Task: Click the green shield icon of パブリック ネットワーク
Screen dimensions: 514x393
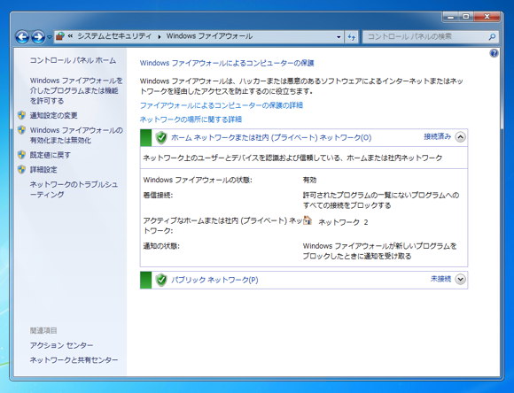Action: [161, 280]
